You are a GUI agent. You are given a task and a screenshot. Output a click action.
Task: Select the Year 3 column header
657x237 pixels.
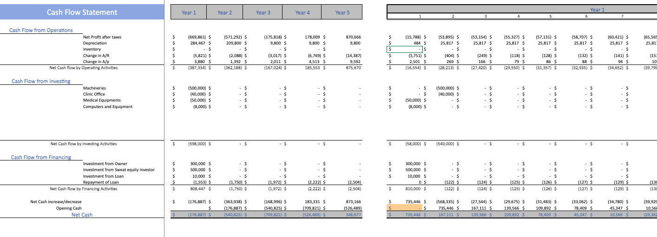(263, 13)
